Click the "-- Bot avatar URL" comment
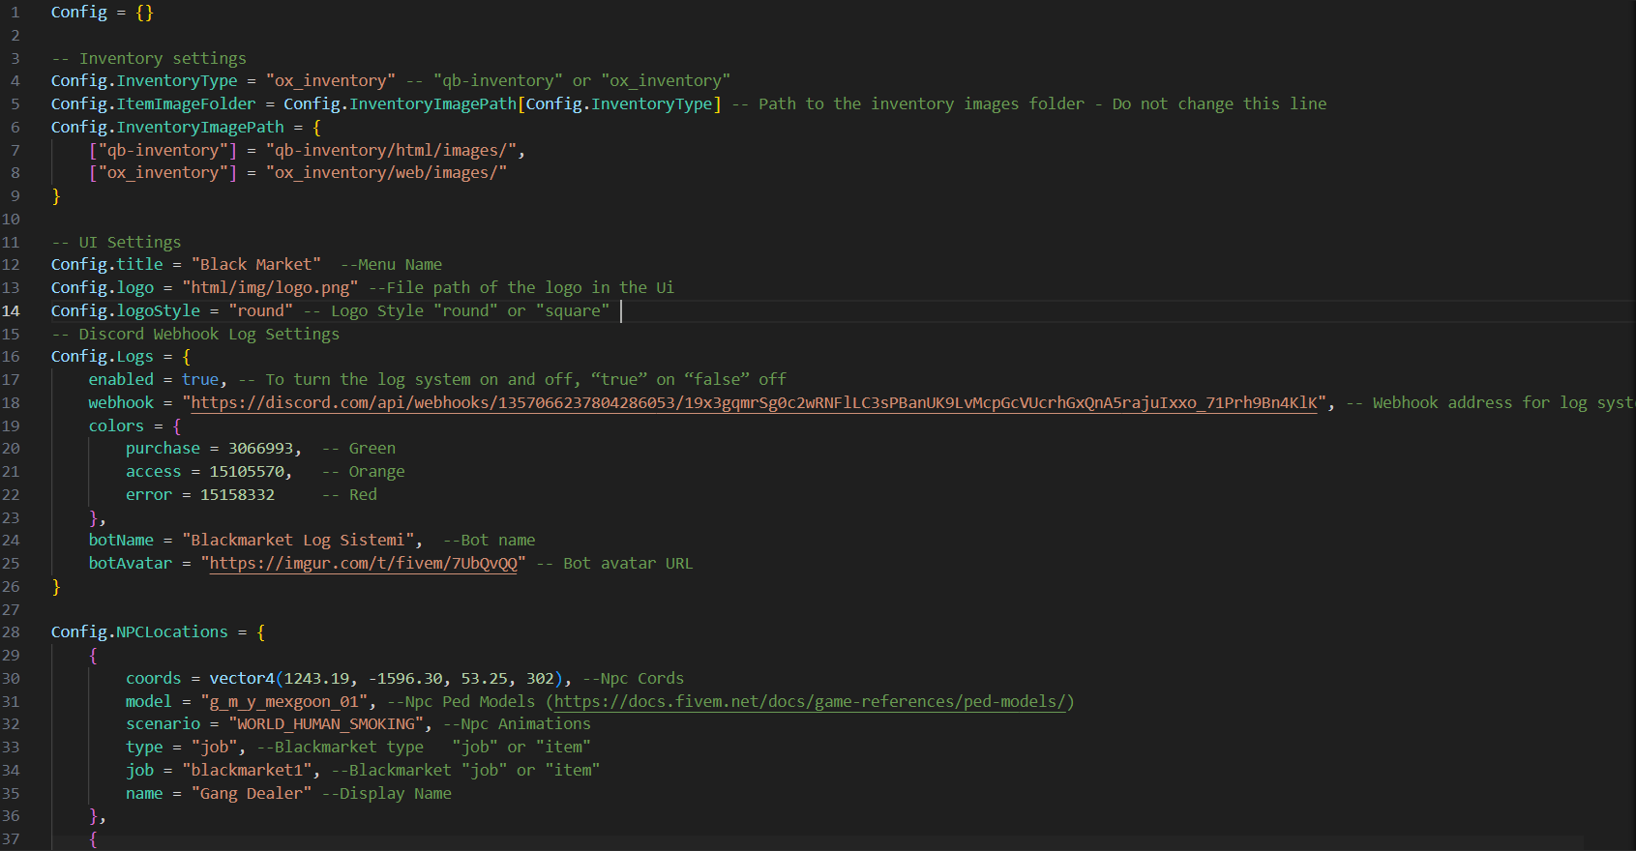Viewport: 1636px width, 851px height. point(614,563)
